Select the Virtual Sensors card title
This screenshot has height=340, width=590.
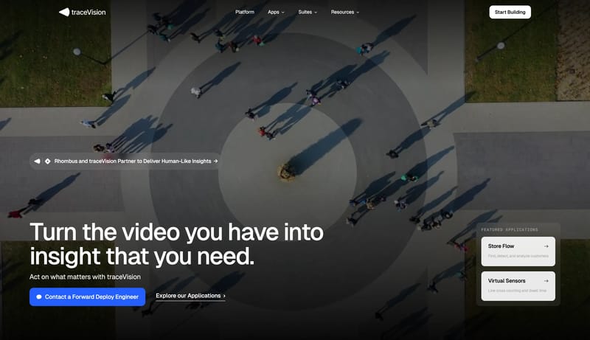pyautogui.click(x=507, y=281)
